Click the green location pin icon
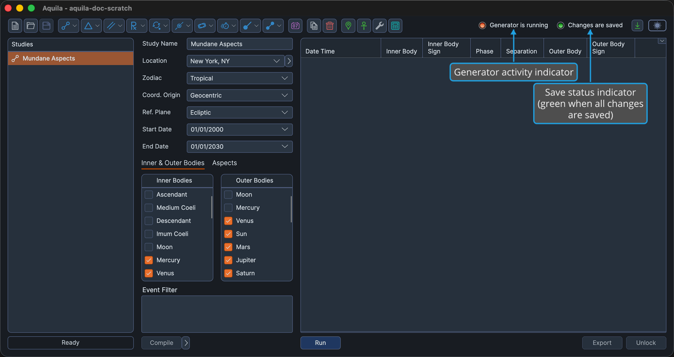Viewport: 674px width, 357px height. pyautogui.click(x=348, y=26)
